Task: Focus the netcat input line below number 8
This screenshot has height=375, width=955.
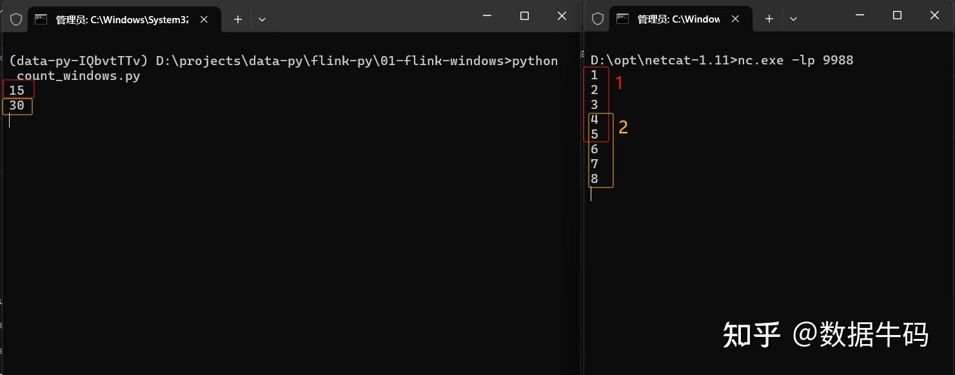Action: (591, 194)
